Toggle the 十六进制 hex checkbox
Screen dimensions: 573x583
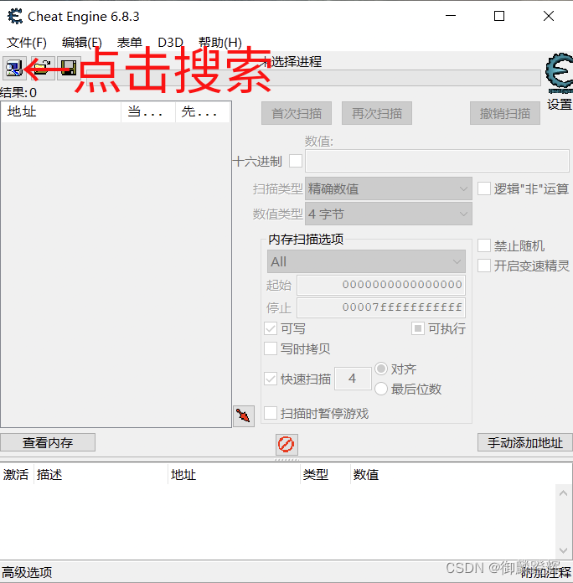click(x=296, y=161)
